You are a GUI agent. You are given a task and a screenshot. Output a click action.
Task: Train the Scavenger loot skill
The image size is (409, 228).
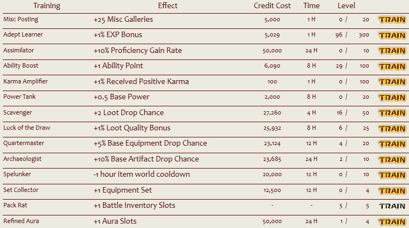pyautogui.click(x=392, y=113)
